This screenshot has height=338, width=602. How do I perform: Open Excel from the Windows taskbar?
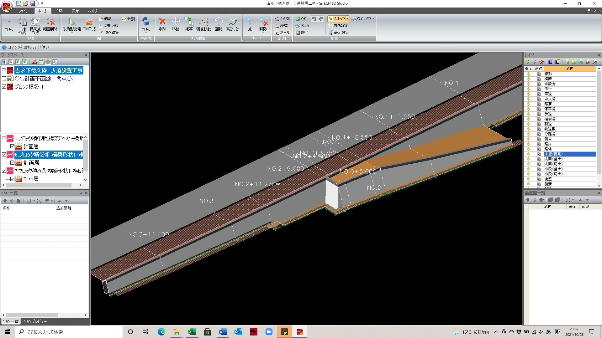(x=192, y=332)
